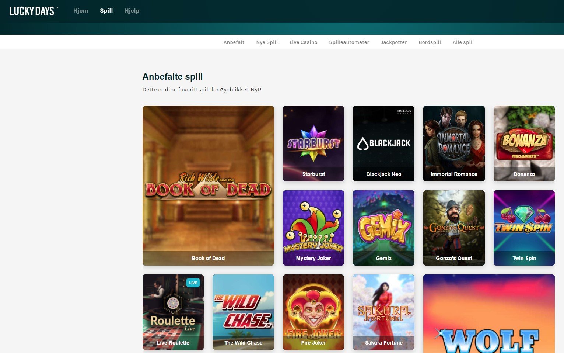Open Spilleautomater category link
Screen dimensions: 564x353
tap(349, 42)
